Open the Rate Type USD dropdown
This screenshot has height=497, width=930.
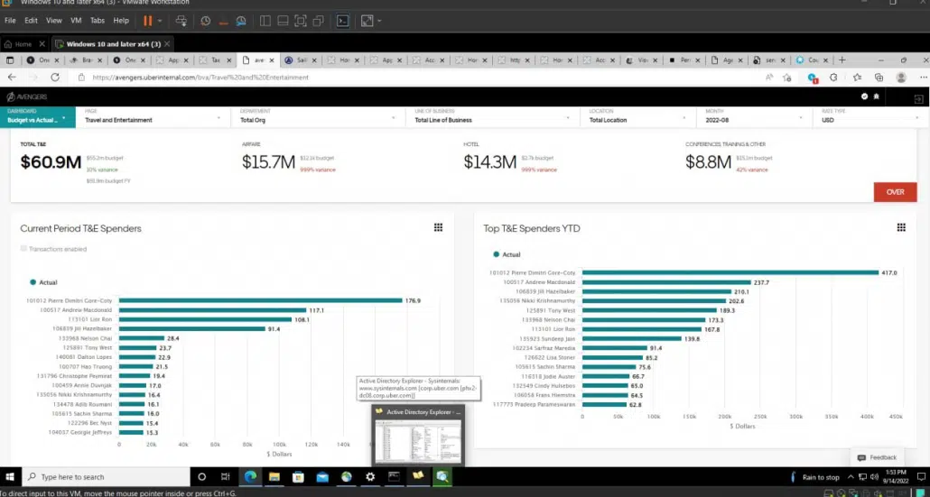(x=870, y=116)
